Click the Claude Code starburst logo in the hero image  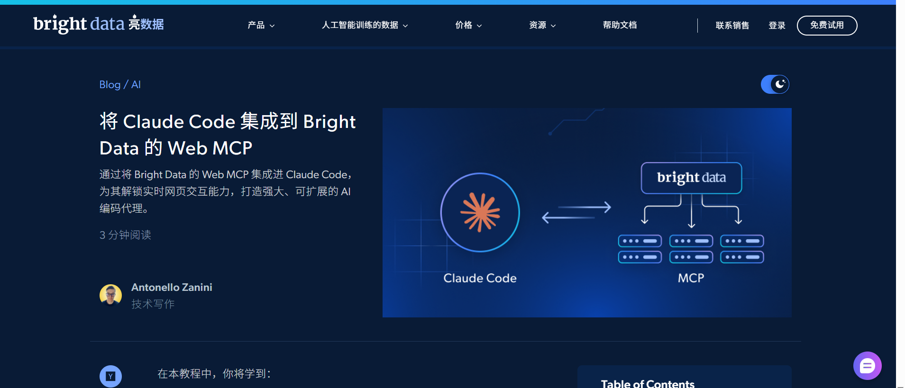pyautogui.click(x=480, y=212)
